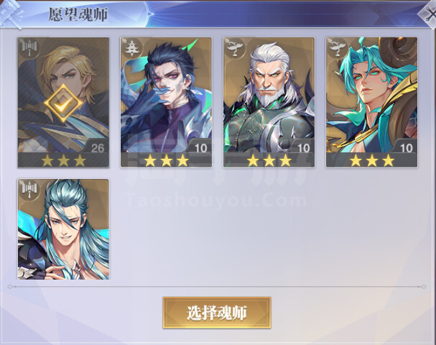Click class icon on long blue-haired hero

[x=29, y=190]
